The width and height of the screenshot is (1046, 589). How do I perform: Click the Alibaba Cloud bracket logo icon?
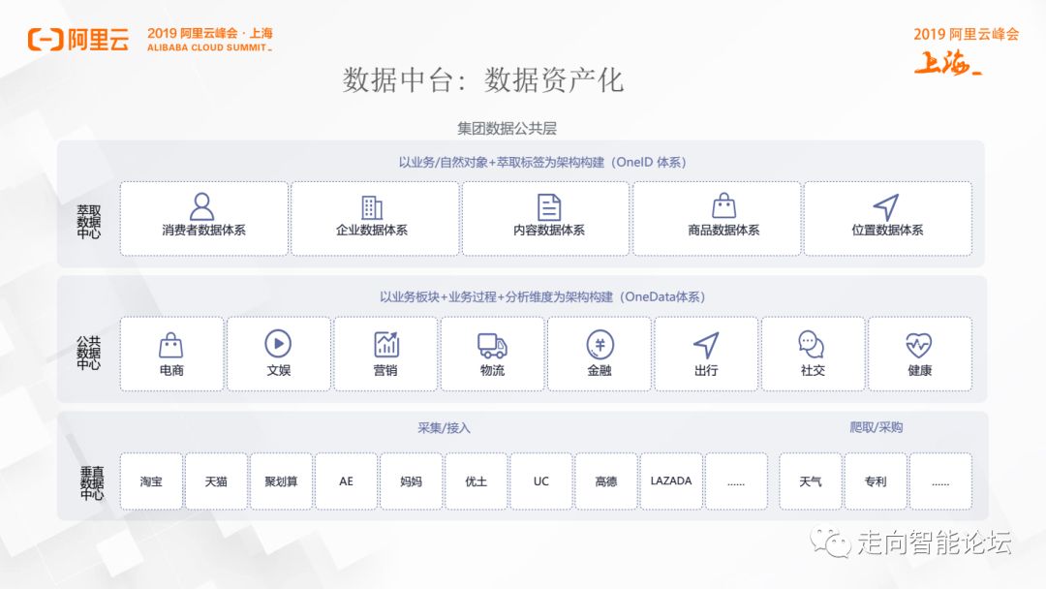pos(46,40)
